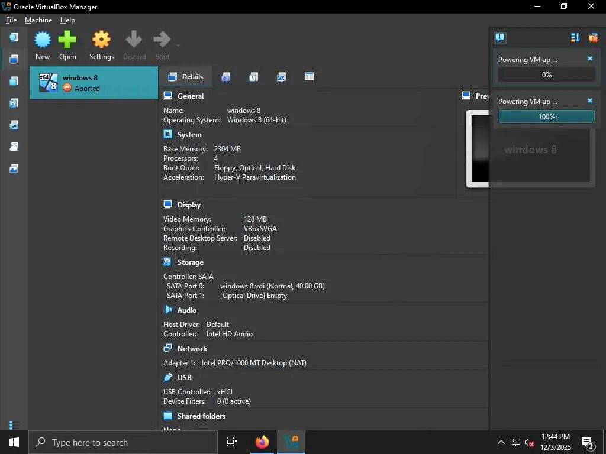606x454 pixels.
Task: Open the Windows Action Center notifications icon
Action: (x=588, y=443)
